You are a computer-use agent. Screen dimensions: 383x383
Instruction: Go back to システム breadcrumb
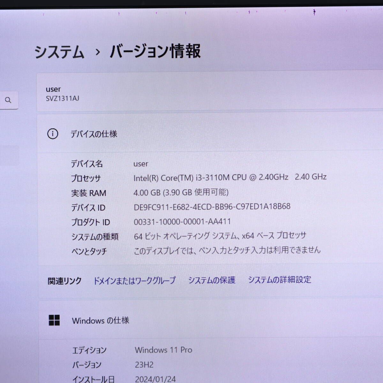tap(59, 52)
